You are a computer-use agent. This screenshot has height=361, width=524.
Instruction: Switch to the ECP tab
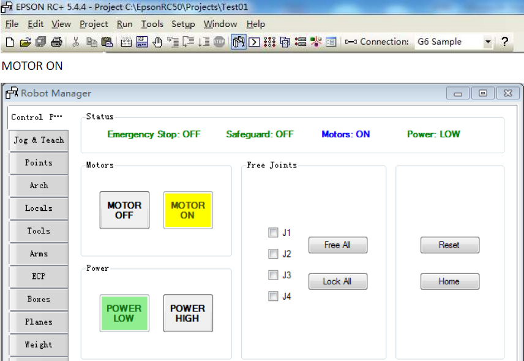tap(39, 276)
